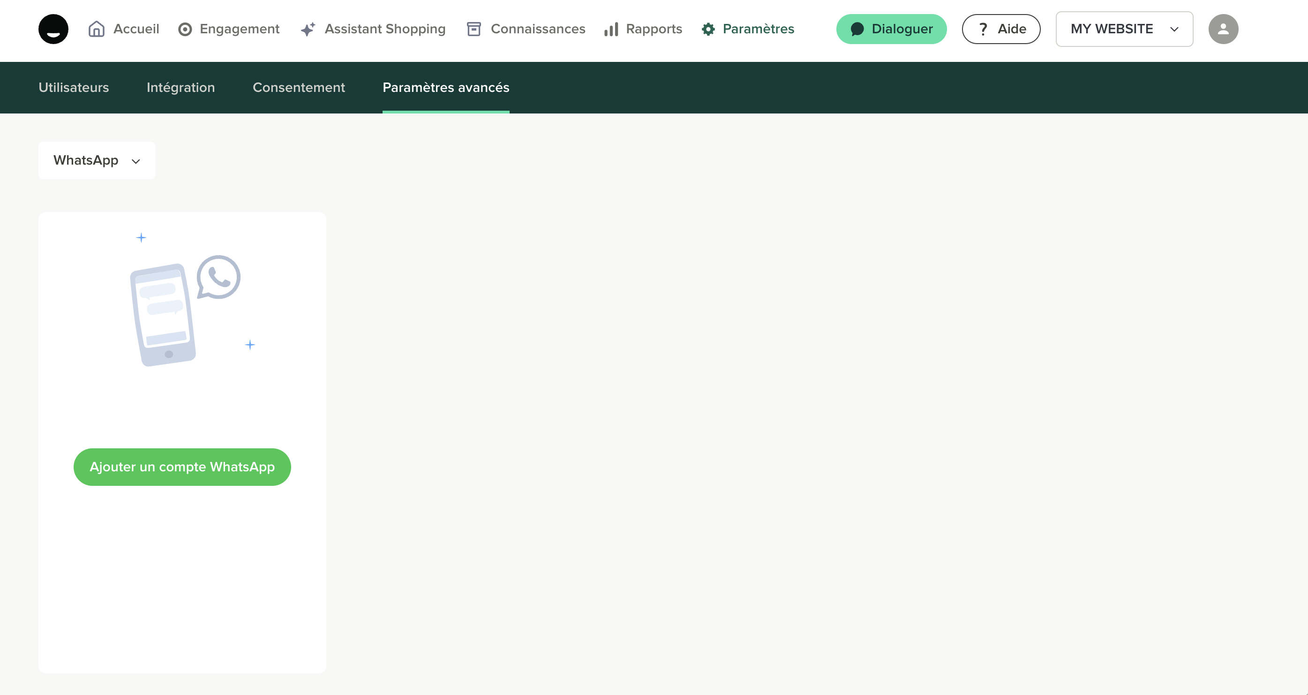Click the Connaissances archive box icon
The height and width of the screenshot is (695, 1308).
point(473,29)
